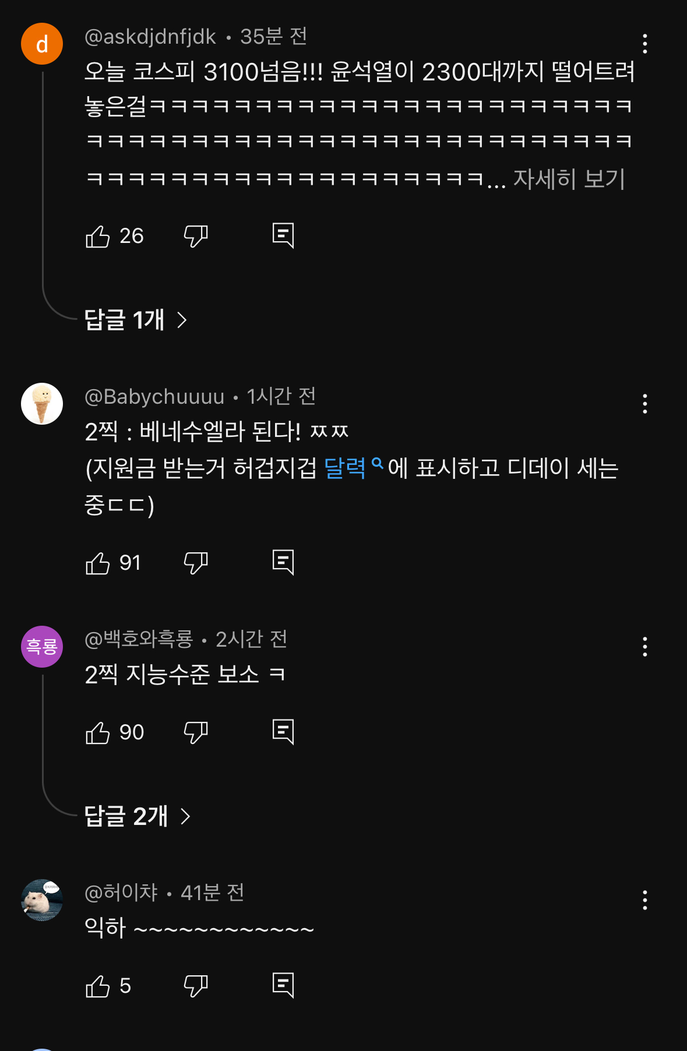
Task: Dislike the @허이챠 comment
Action: (x=196, y=986)
